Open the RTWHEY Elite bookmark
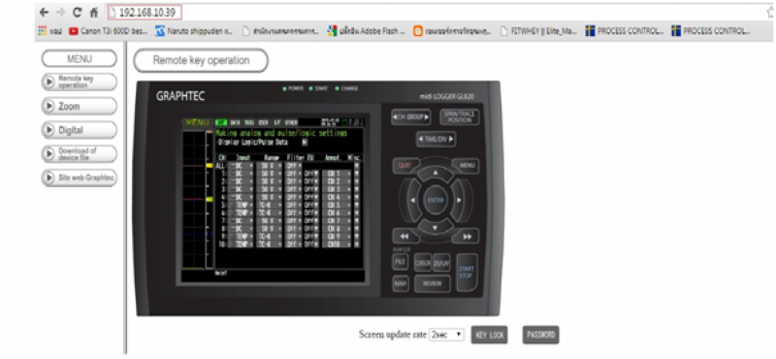The width and height of the screenshot is (776, 359). 539,31
